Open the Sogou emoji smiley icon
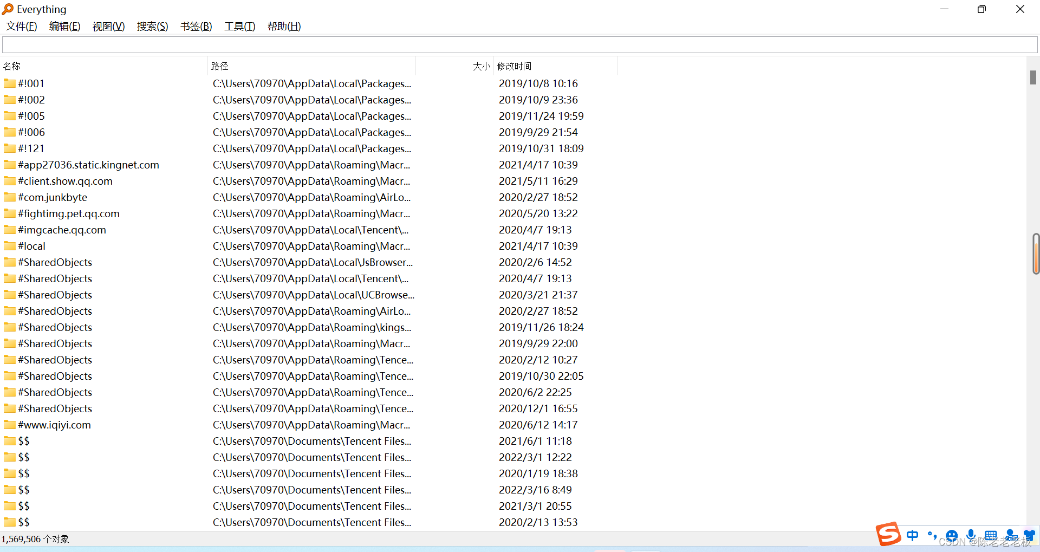1040x552 pixels. [952, 535]
